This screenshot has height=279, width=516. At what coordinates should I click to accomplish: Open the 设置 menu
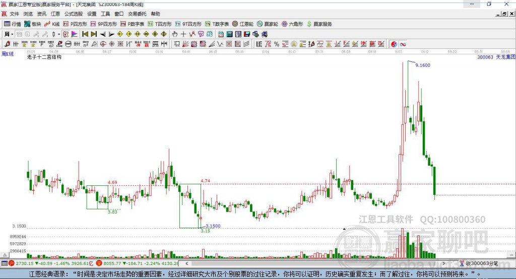click(92, 14)
